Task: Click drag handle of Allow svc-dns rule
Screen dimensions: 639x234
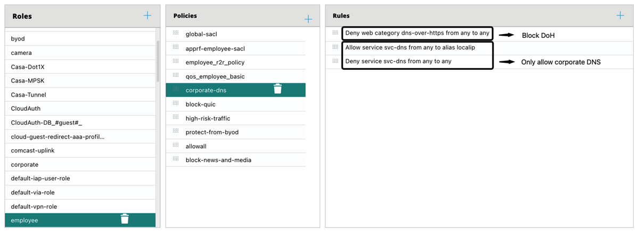Action: (x=335, y=47)
